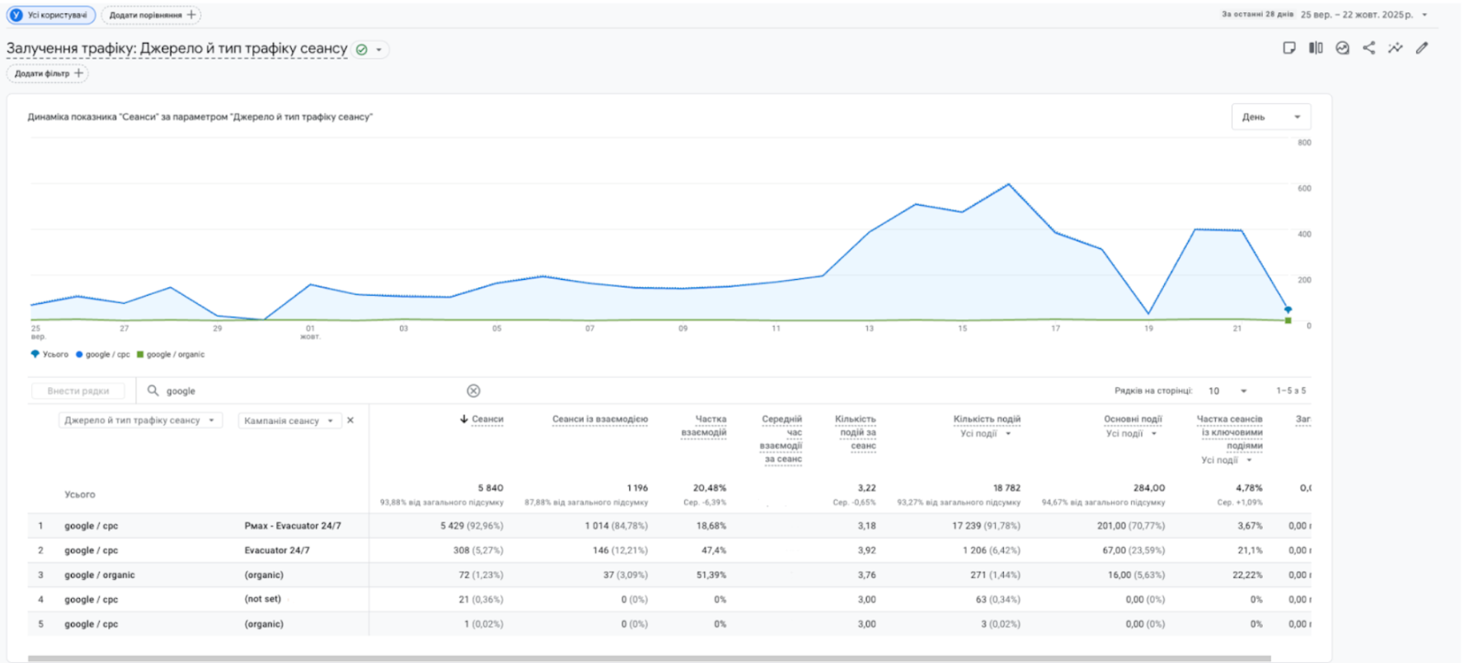
Task: Open the 'День' granularity dropdown
Action: (1270, 117)
